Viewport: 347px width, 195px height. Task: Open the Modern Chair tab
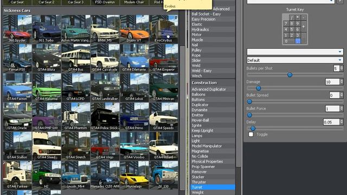point(134,2)
